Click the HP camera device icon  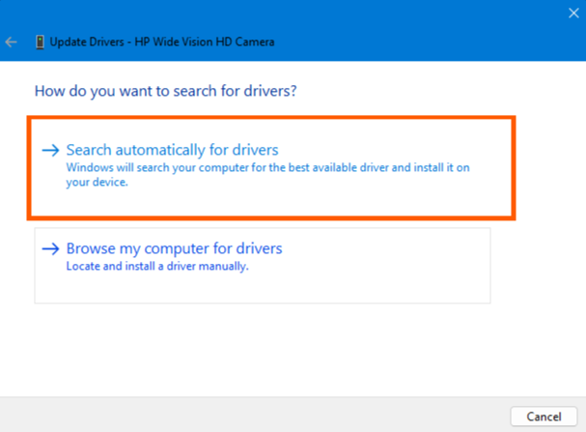(40, 43)
